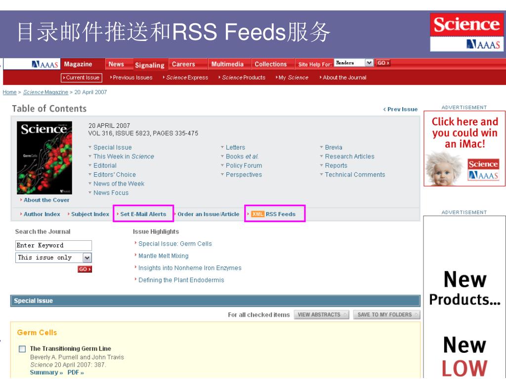The width and height of the screenshot is (506, 379).
Task: Jump to Editorial section
Action: point(105,166)
